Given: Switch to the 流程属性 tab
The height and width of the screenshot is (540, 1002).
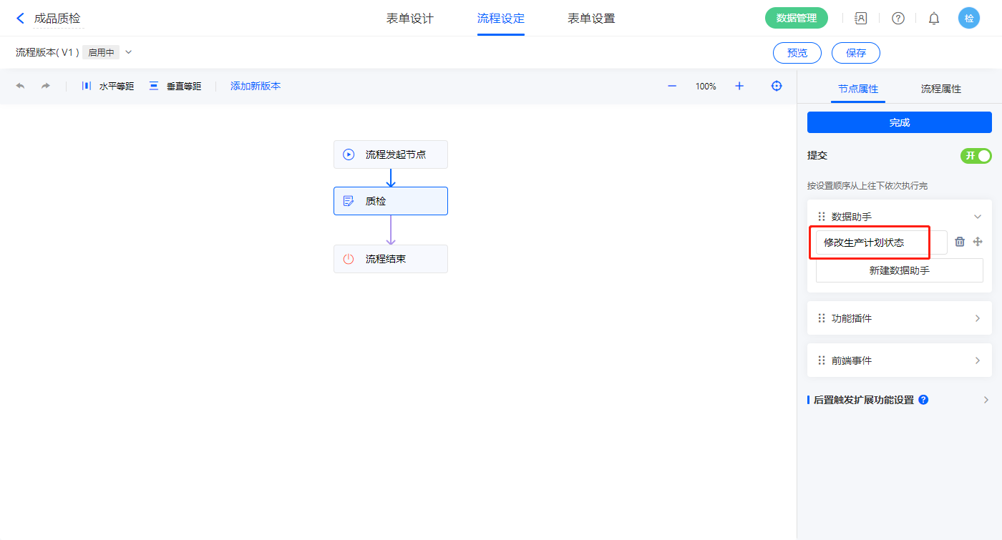Looking at the screenshot, I should (x=940, y=89).
